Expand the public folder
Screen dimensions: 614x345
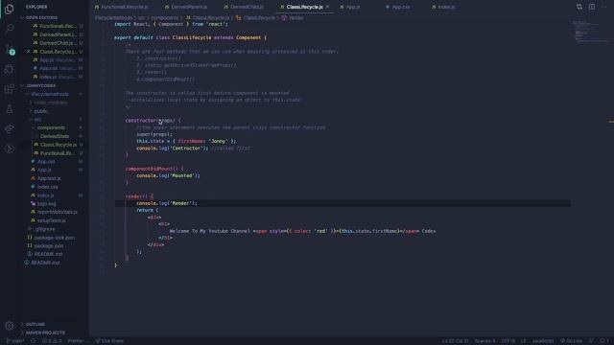[40, 111]
